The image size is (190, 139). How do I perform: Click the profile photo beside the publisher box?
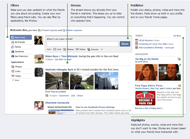tap(39, 40)
